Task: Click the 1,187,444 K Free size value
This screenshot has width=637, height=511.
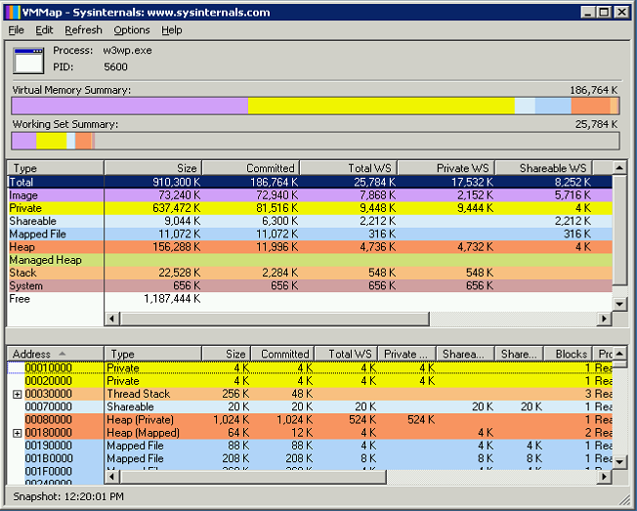Action: point(172,299)
